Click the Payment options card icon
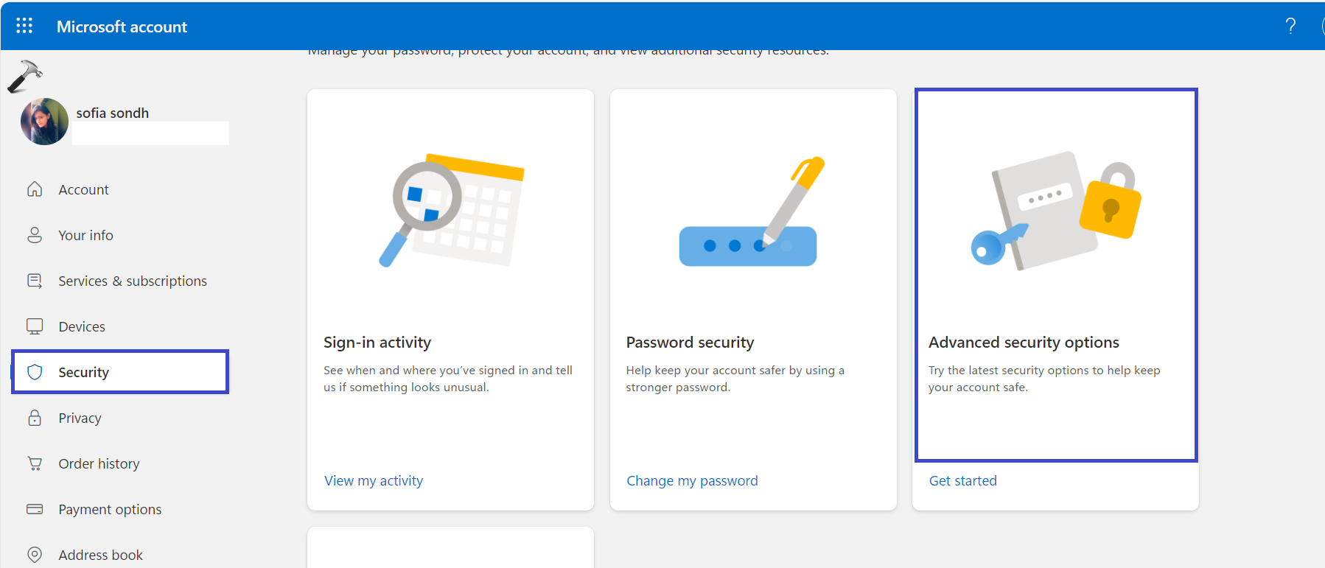This screenshot has height=568, width=1325. point(35,509)
